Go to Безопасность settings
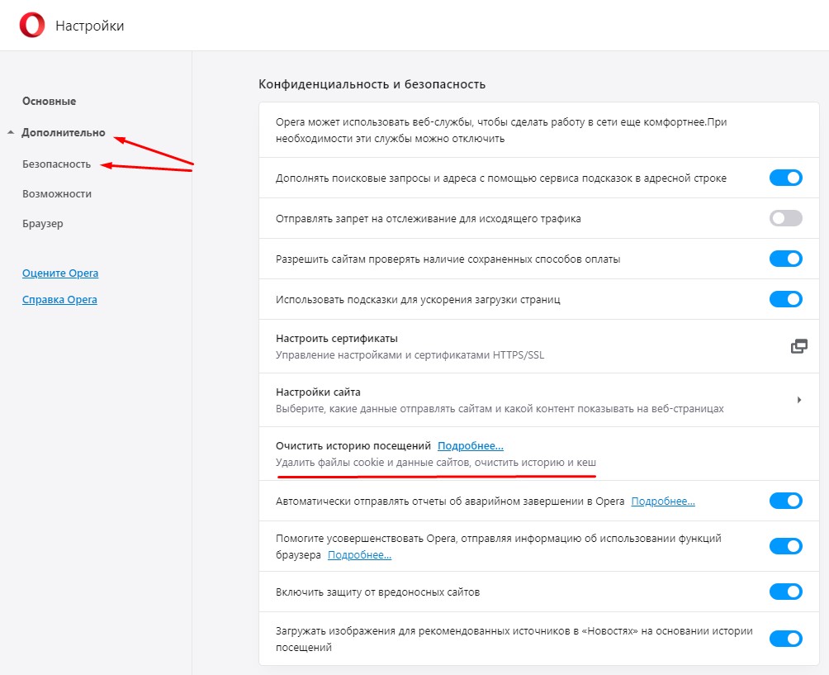This screenshot has width=829, height=675. pos(57,164)
